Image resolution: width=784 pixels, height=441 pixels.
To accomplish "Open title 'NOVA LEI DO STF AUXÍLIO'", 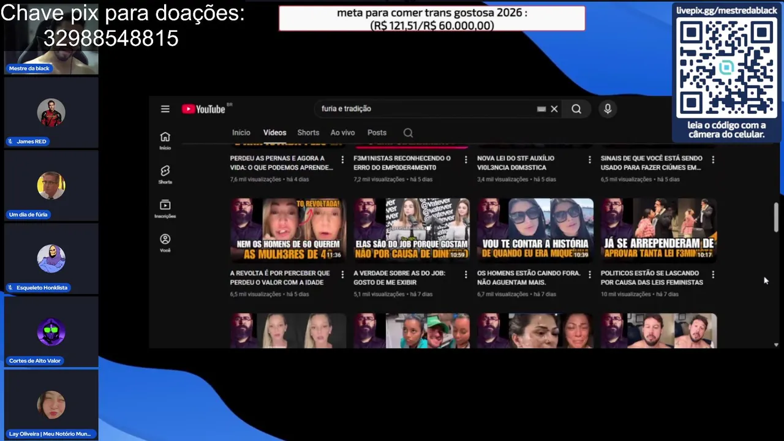I will click(x=516, y=163).
